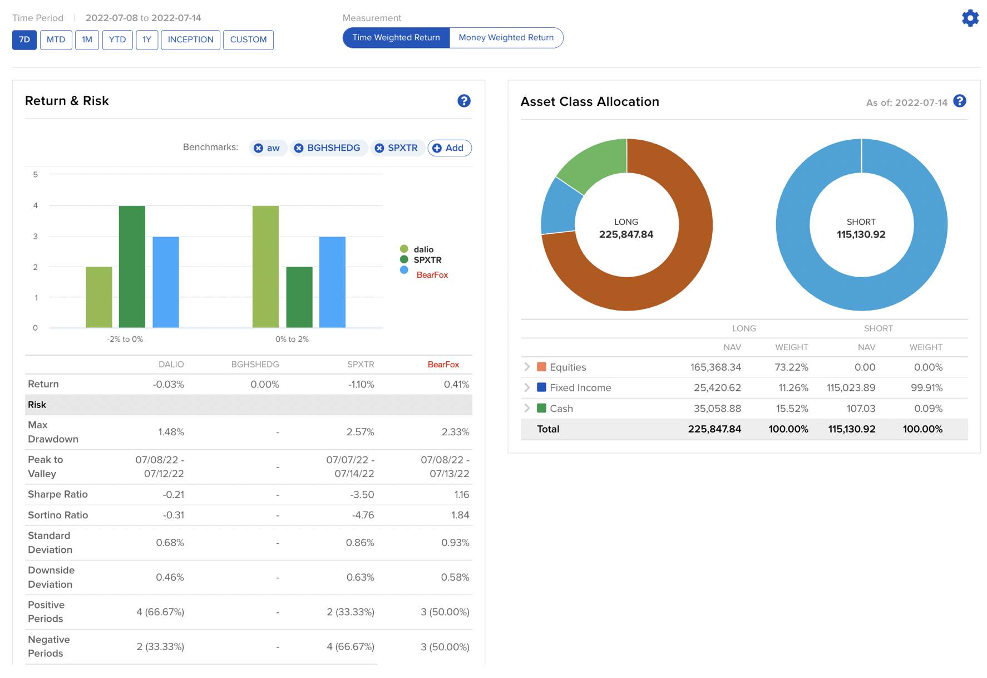The image size is (987, 678).
Task: Click the green dalio legend dot
Action: pos(404,249)
